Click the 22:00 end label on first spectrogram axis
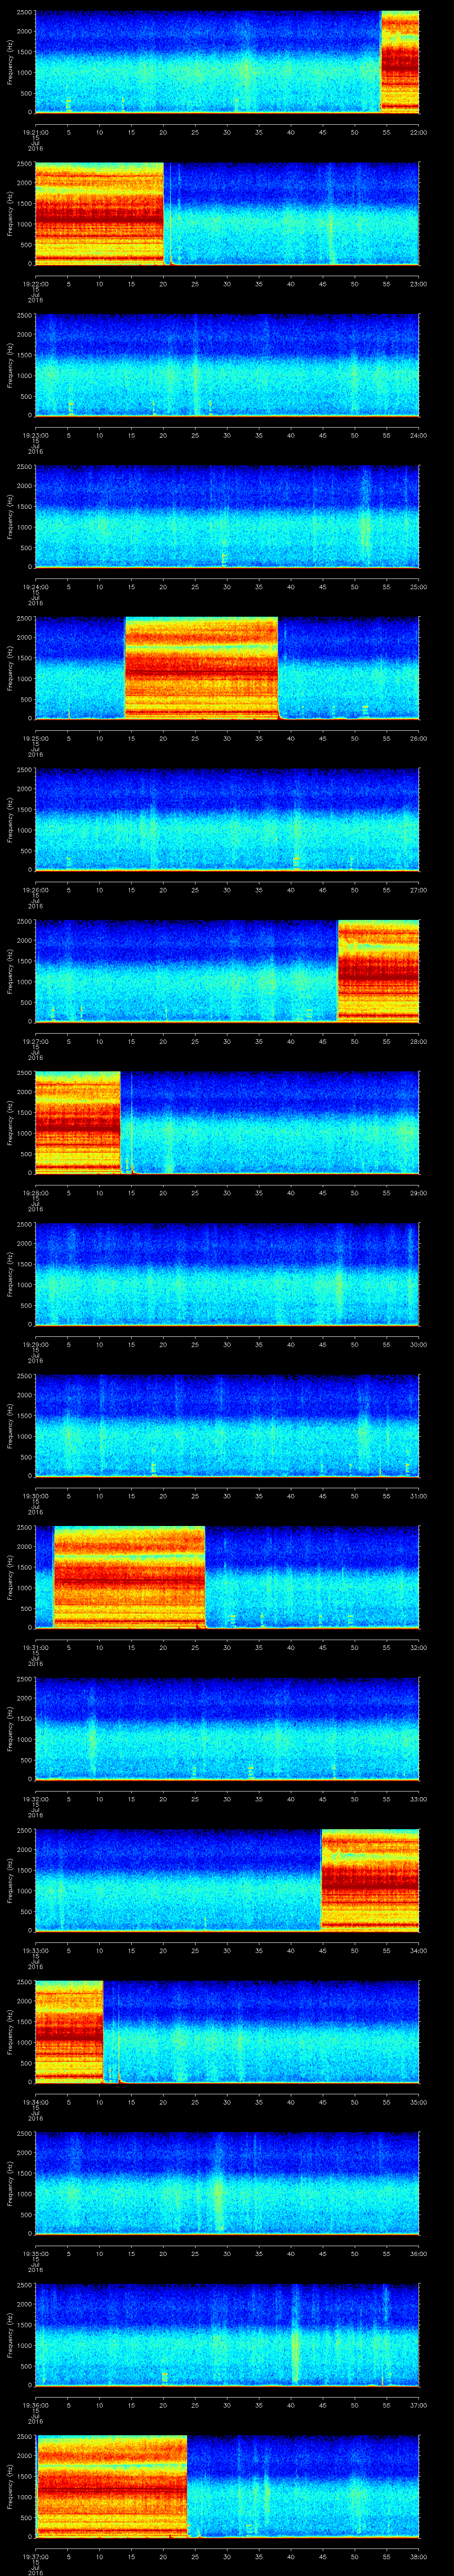Screen dimensions: 454x2576 [x=418, y=131]
